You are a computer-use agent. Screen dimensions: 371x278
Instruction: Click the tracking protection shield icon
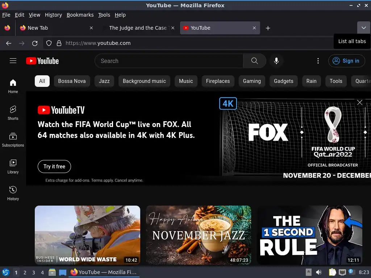coord(49,43)
